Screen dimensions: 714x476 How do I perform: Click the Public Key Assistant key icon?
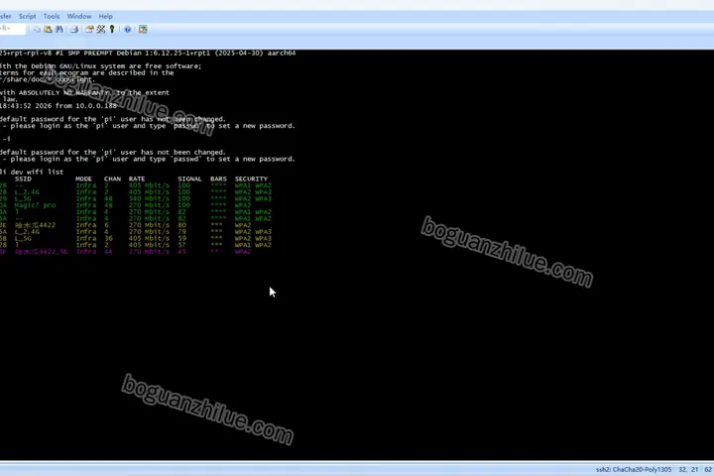point(112,29)
